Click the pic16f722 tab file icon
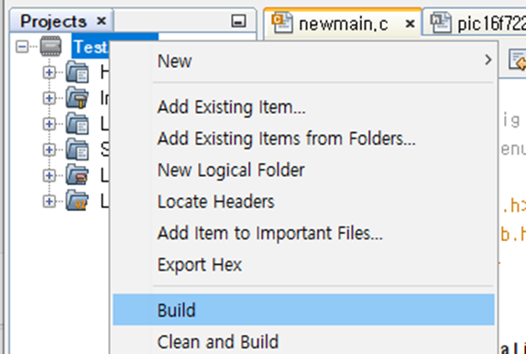This screenshot has width=526, height=354. (441, 23)
